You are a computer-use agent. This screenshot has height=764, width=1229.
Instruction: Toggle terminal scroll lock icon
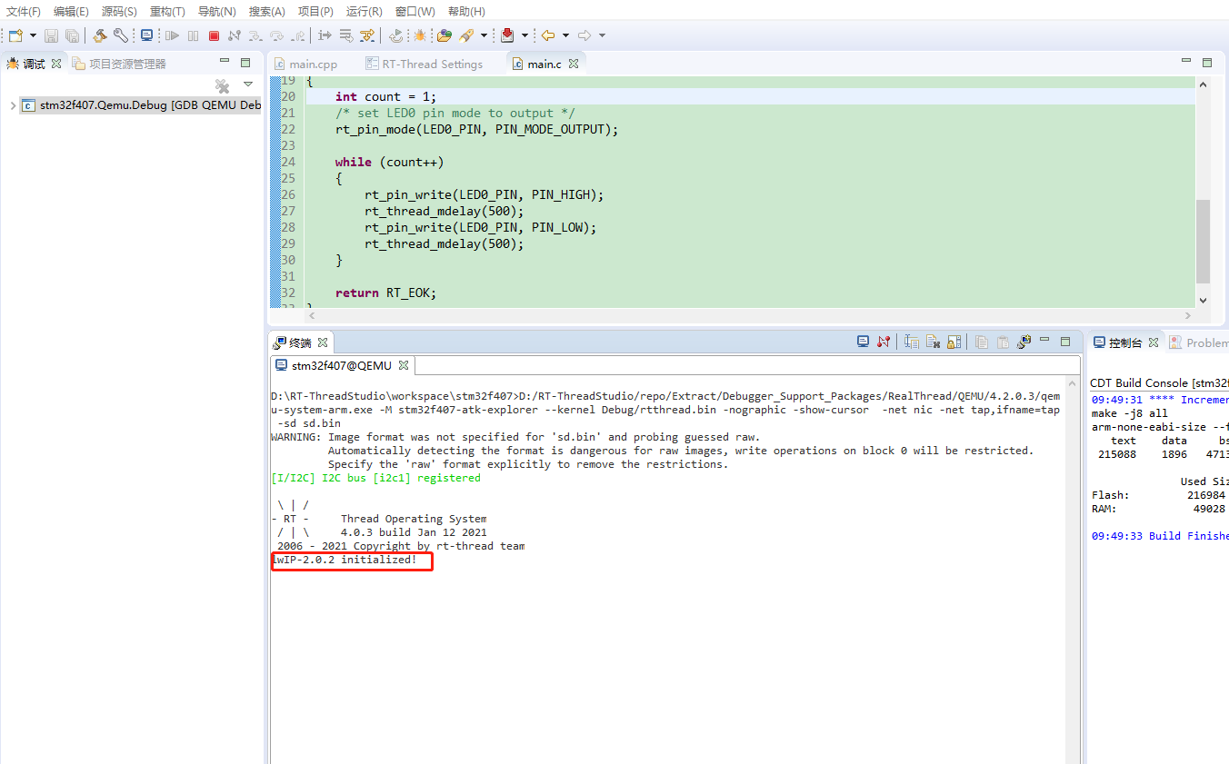point(954,342)
